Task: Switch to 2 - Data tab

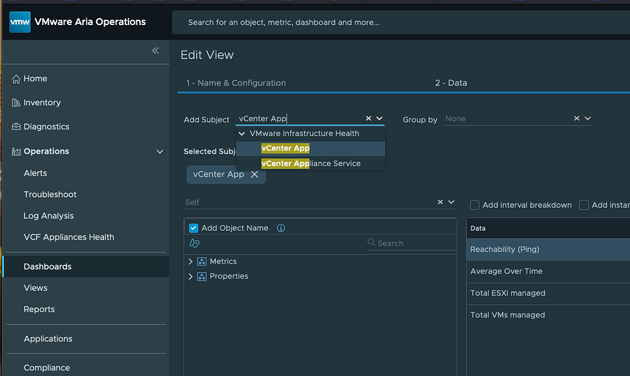Action: [451, 83]
